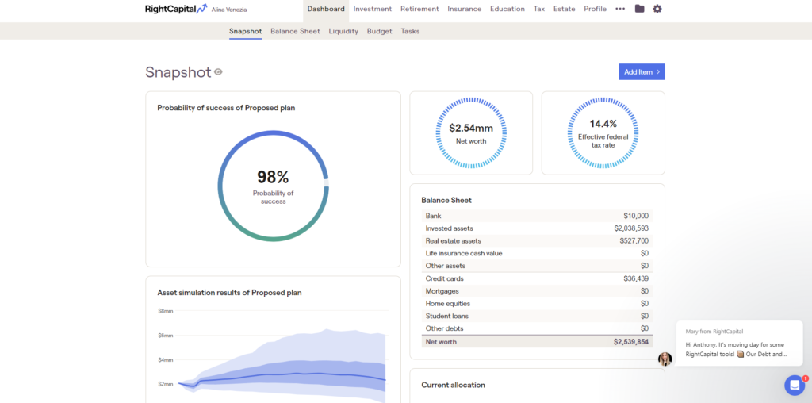Screen dimensions: 812x403
Task: Click the 98% probability of success ring
Action: click(x=273, y=186)
